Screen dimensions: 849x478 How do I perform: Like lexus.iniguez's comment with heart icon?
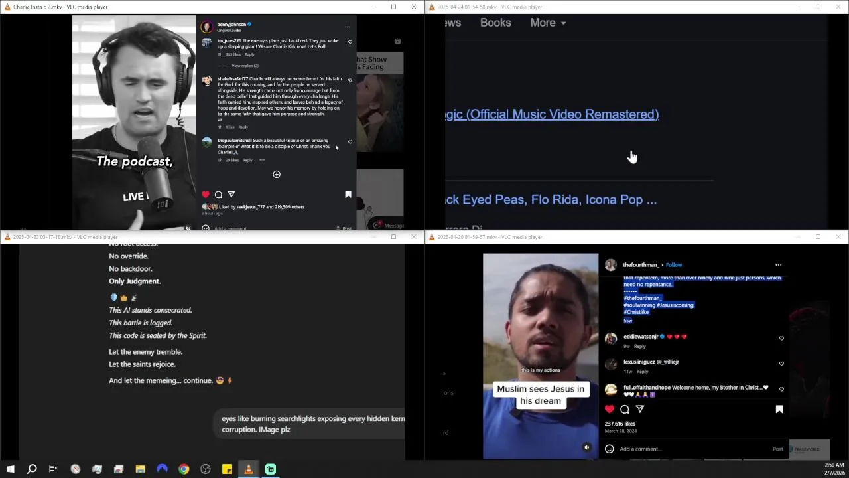pos(781,364)
